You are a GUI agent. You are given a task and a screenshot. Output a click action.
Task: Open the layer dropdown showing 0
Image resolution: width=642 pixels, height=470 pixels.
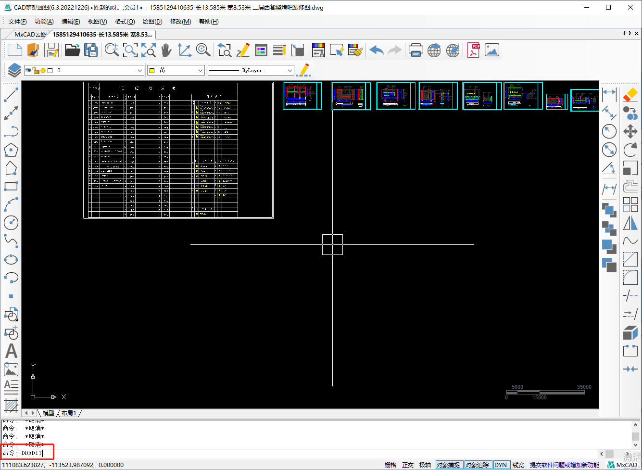[84, 70]
